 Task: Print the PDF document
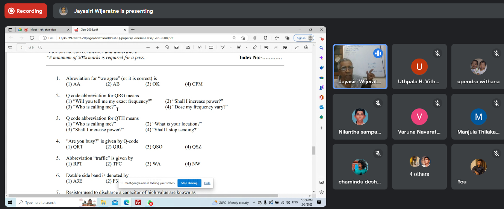click(266, 47)
